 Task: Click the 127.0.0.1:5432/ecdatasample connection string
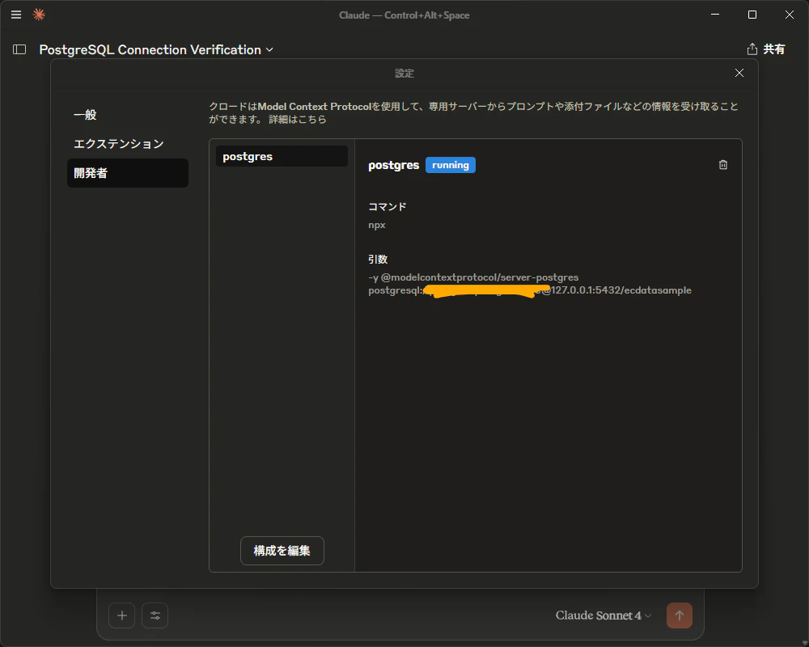coord(621,290)
